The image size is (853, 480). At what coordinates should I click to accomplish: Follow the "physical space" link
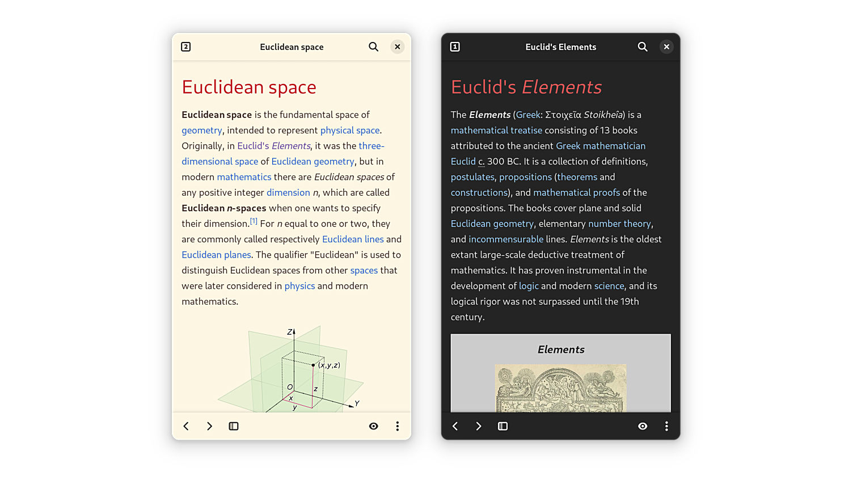click(349, 130)
